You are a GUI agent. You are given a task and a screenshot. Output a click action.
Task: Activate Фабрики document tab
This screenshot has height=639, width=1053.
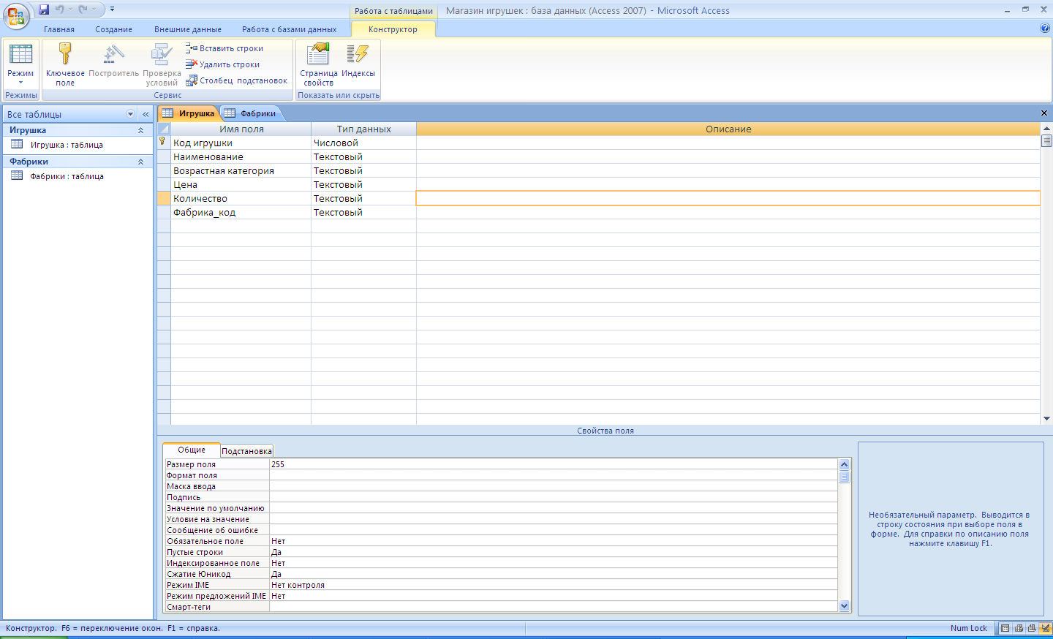pos(250,113)
